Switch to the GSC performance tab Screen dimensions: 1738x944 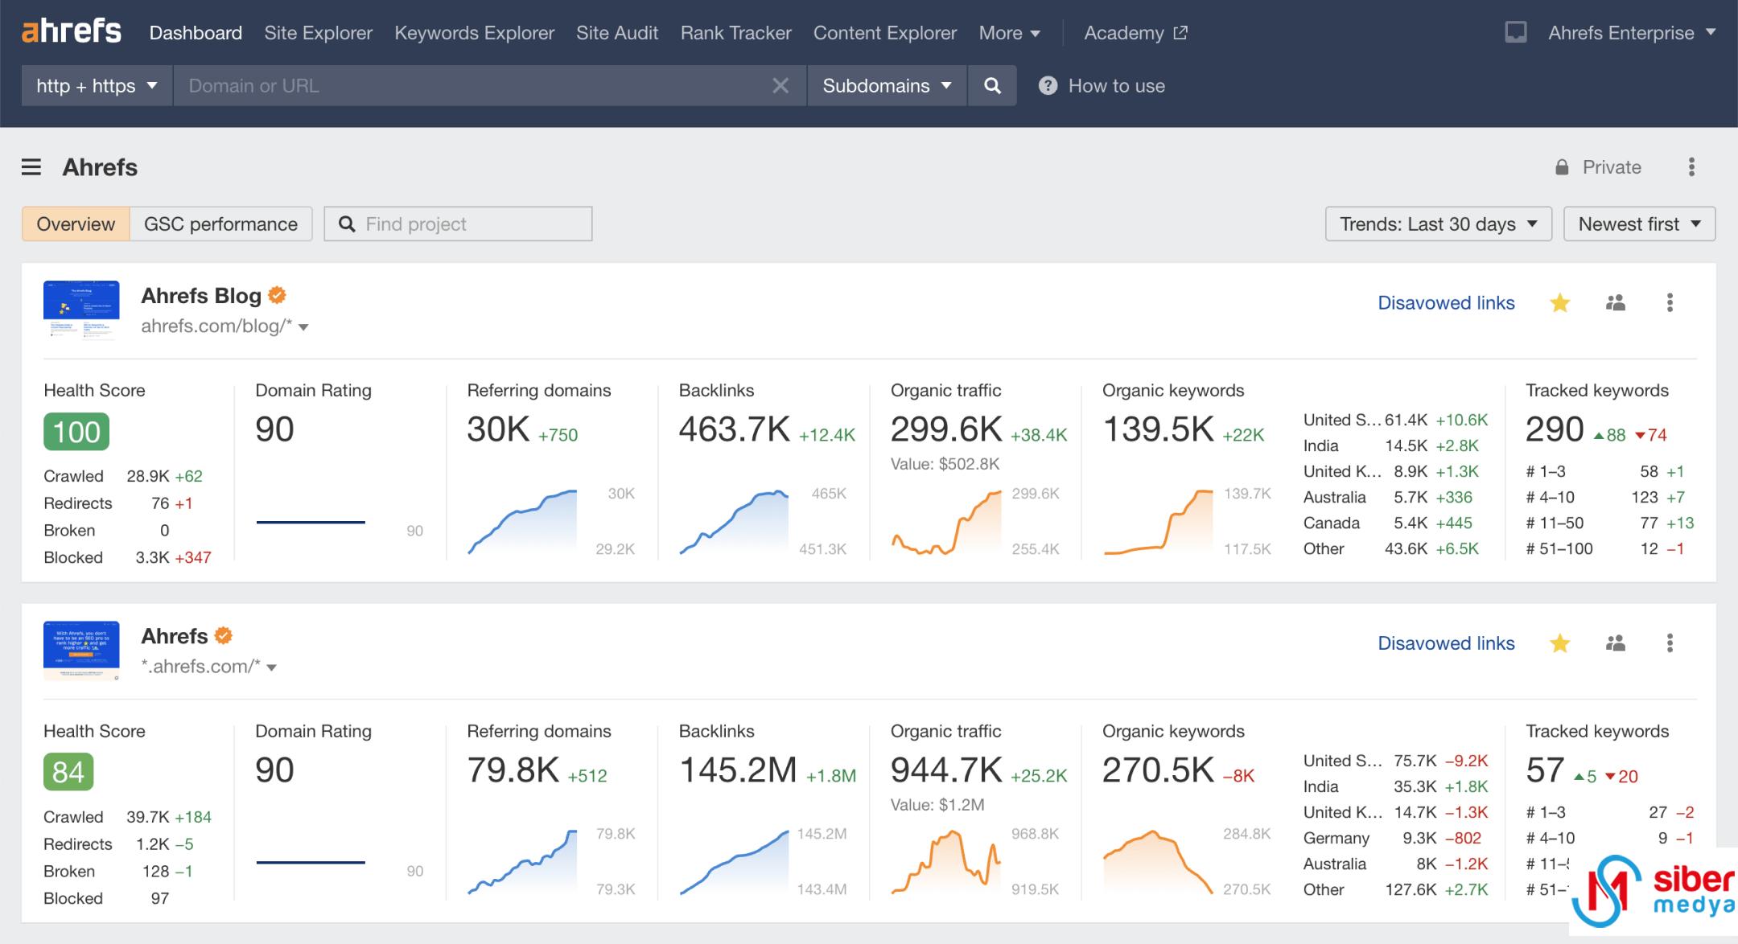point(220,224)
